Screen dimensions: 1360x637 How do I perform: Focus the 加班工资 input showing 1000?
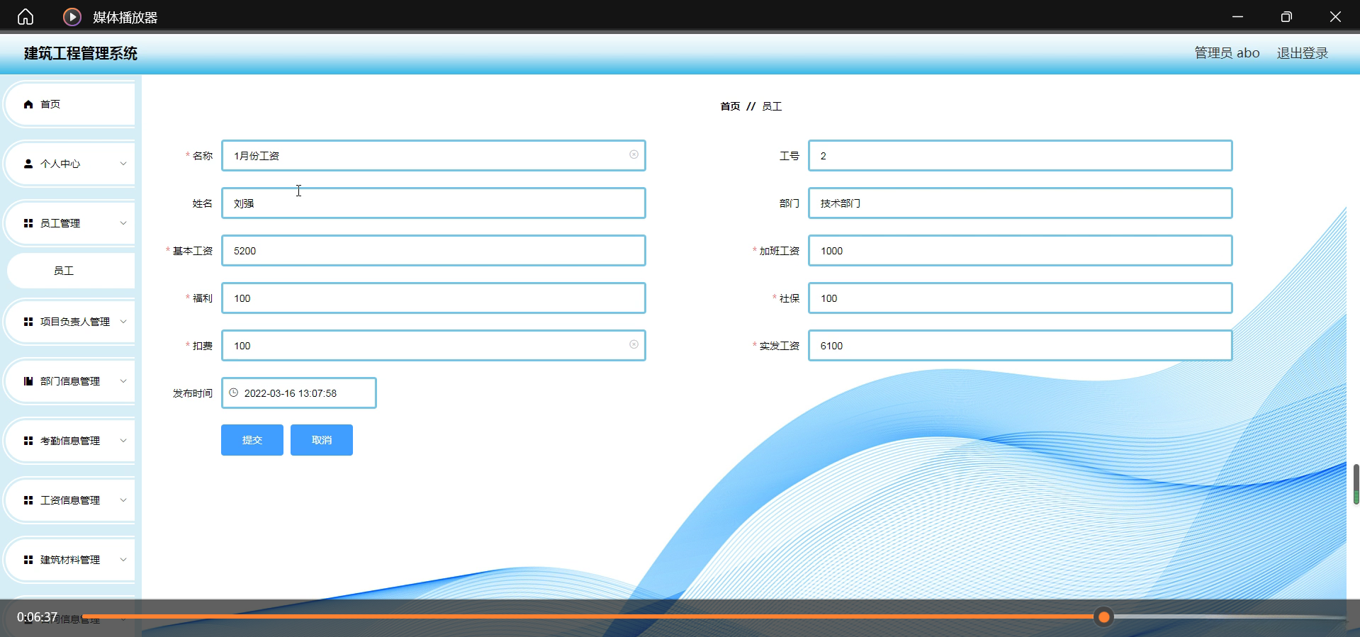click(1020, 251)
